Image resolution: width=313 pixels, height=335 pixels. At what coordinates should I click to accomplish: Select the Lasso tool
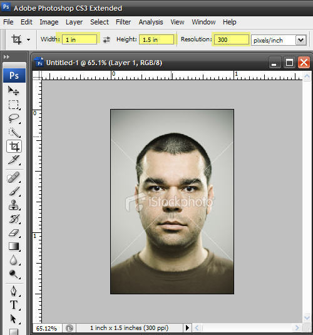(14, 118)
